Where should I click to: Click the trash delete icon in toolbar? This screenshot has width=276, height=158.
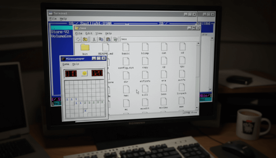point(115,39)
